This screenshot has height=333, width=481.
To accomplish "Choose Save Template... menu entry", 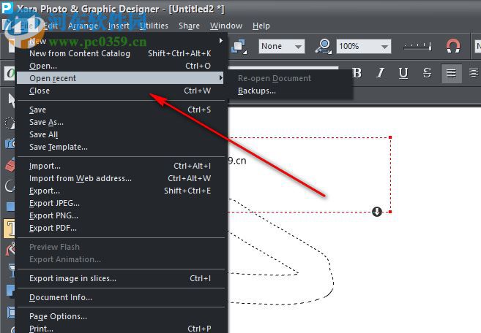I will [121, 147].
